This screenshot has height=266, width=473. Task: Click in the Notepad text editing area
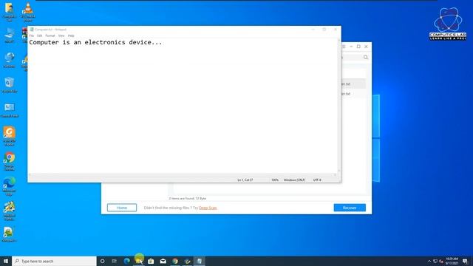pyautogui.click(x=183, y=106)
